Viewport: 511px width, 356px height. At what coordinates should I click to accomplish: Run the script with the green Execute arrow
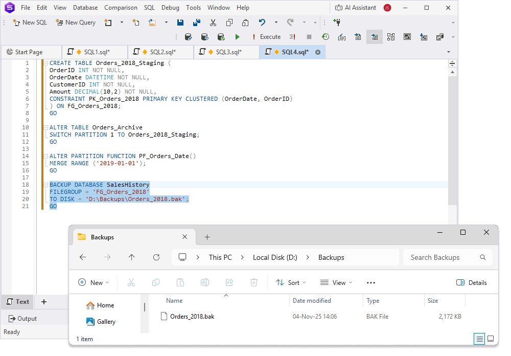point(237,37)
